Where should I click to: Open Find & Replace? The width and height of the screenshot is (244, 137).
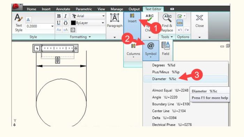[167, 23]
